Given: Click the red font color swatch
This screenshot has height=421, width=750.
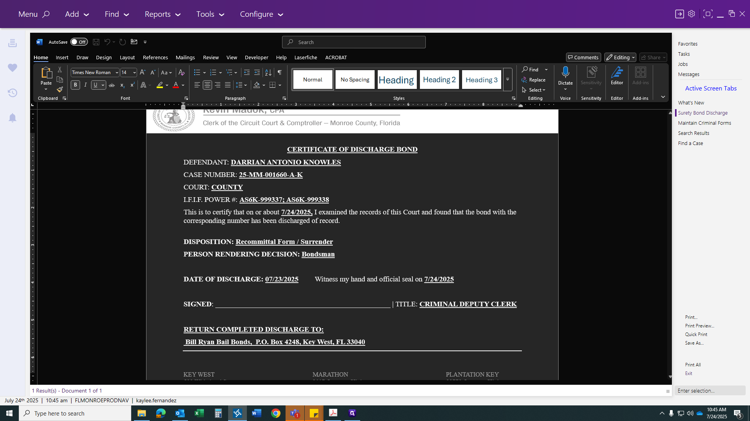Looking at the screenshot, I should point(176,85).
